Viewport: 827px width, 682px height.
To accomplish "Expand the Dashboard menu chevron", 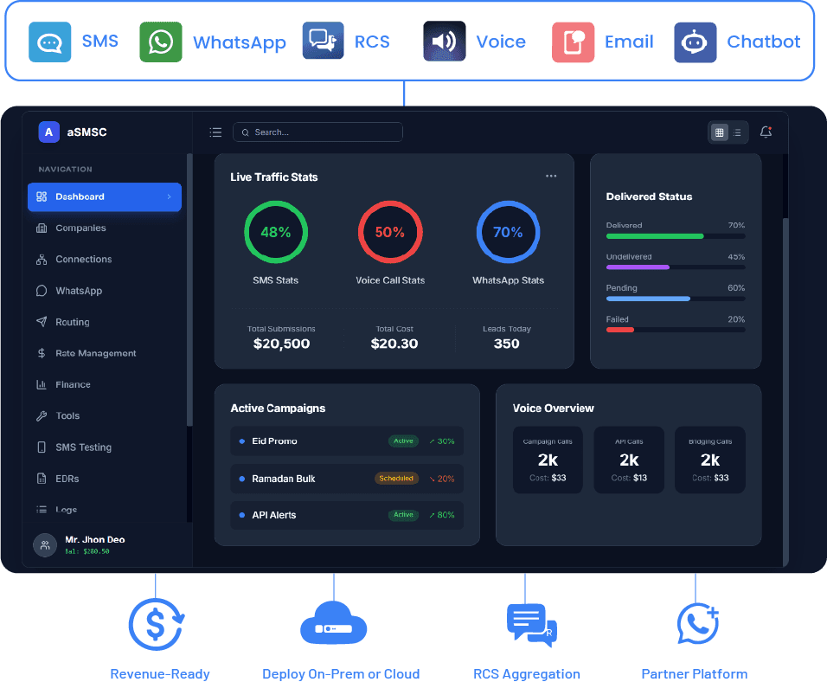I will [x=170, y=196].
